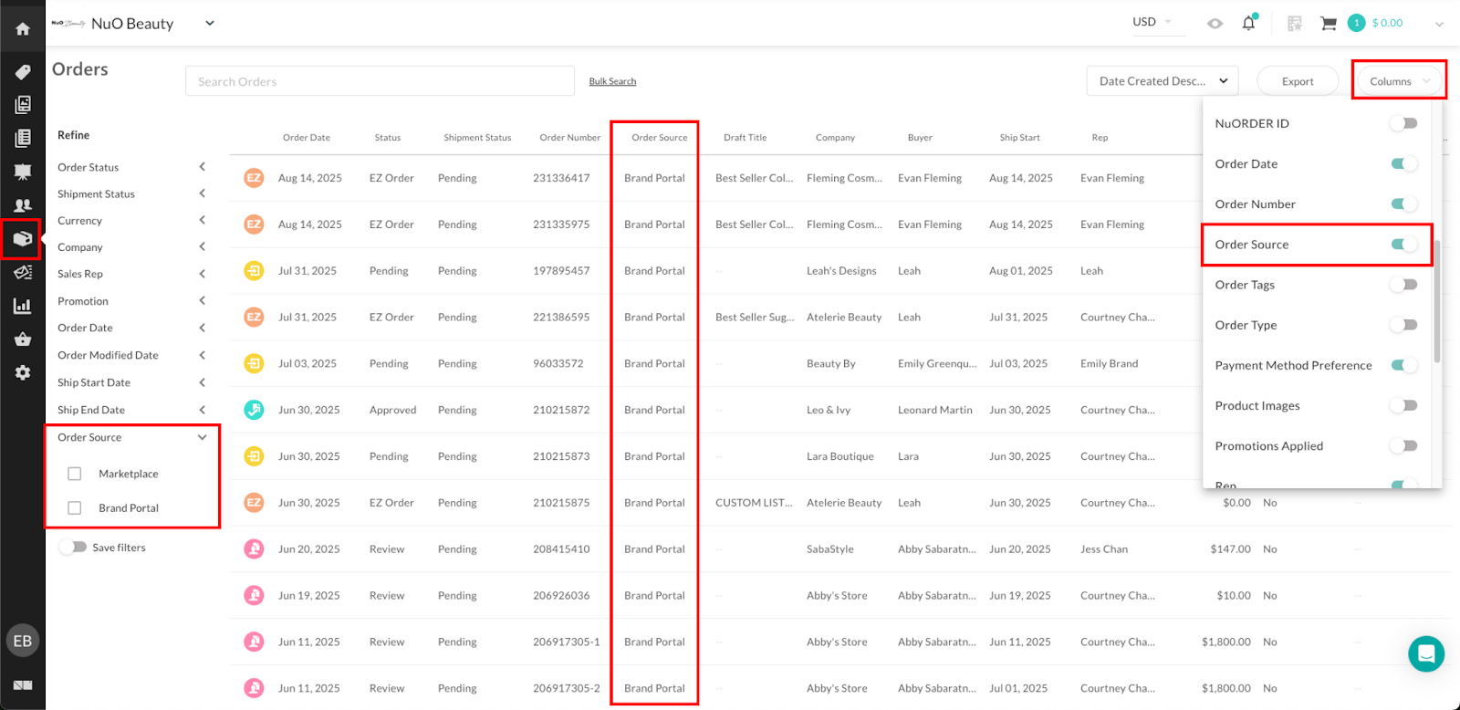Viewport: 1460px width, 710px height.
Task: Open order number 206917305-1
Action: pos(567,642)
